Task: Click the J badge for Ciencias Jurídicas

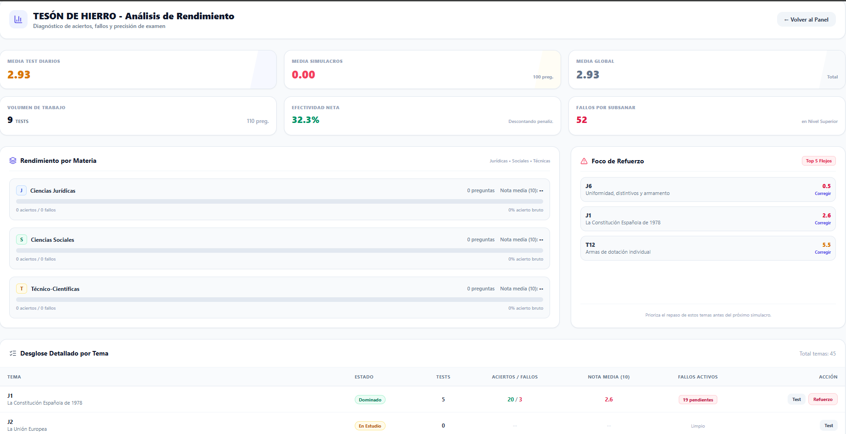Action: pos(21,190)
